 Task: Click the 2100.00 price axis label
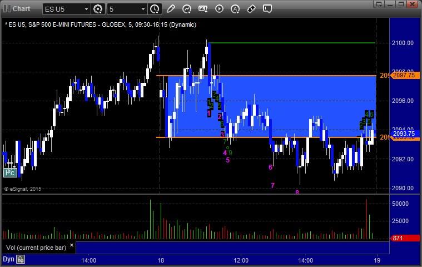pos(403,43)
